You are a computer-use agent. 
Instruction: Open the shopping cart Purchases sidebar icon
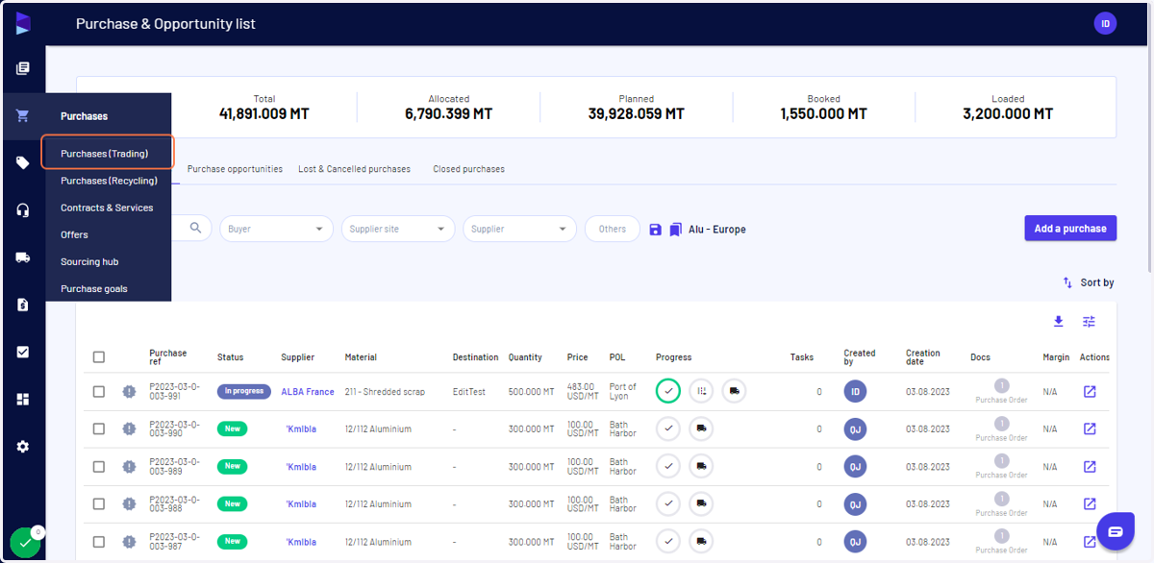23,116
